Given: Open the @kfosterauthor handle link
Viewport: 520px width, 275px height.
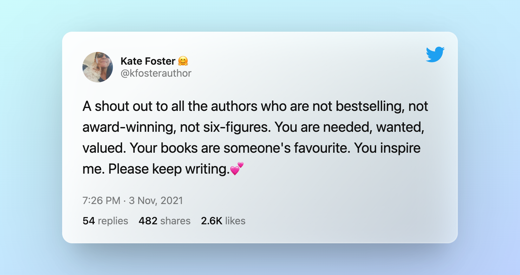Looking at the screenshot, I should click(x=156, y=73).
